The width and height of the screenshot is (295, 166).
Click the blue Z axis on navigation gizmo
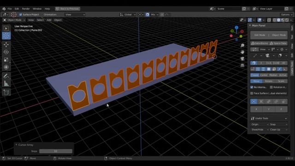[236, 28]
